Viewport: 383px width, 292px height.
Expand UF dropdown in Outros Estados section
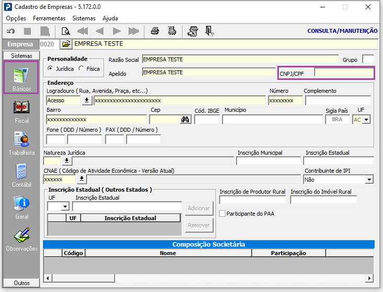(x=65, y=207)
